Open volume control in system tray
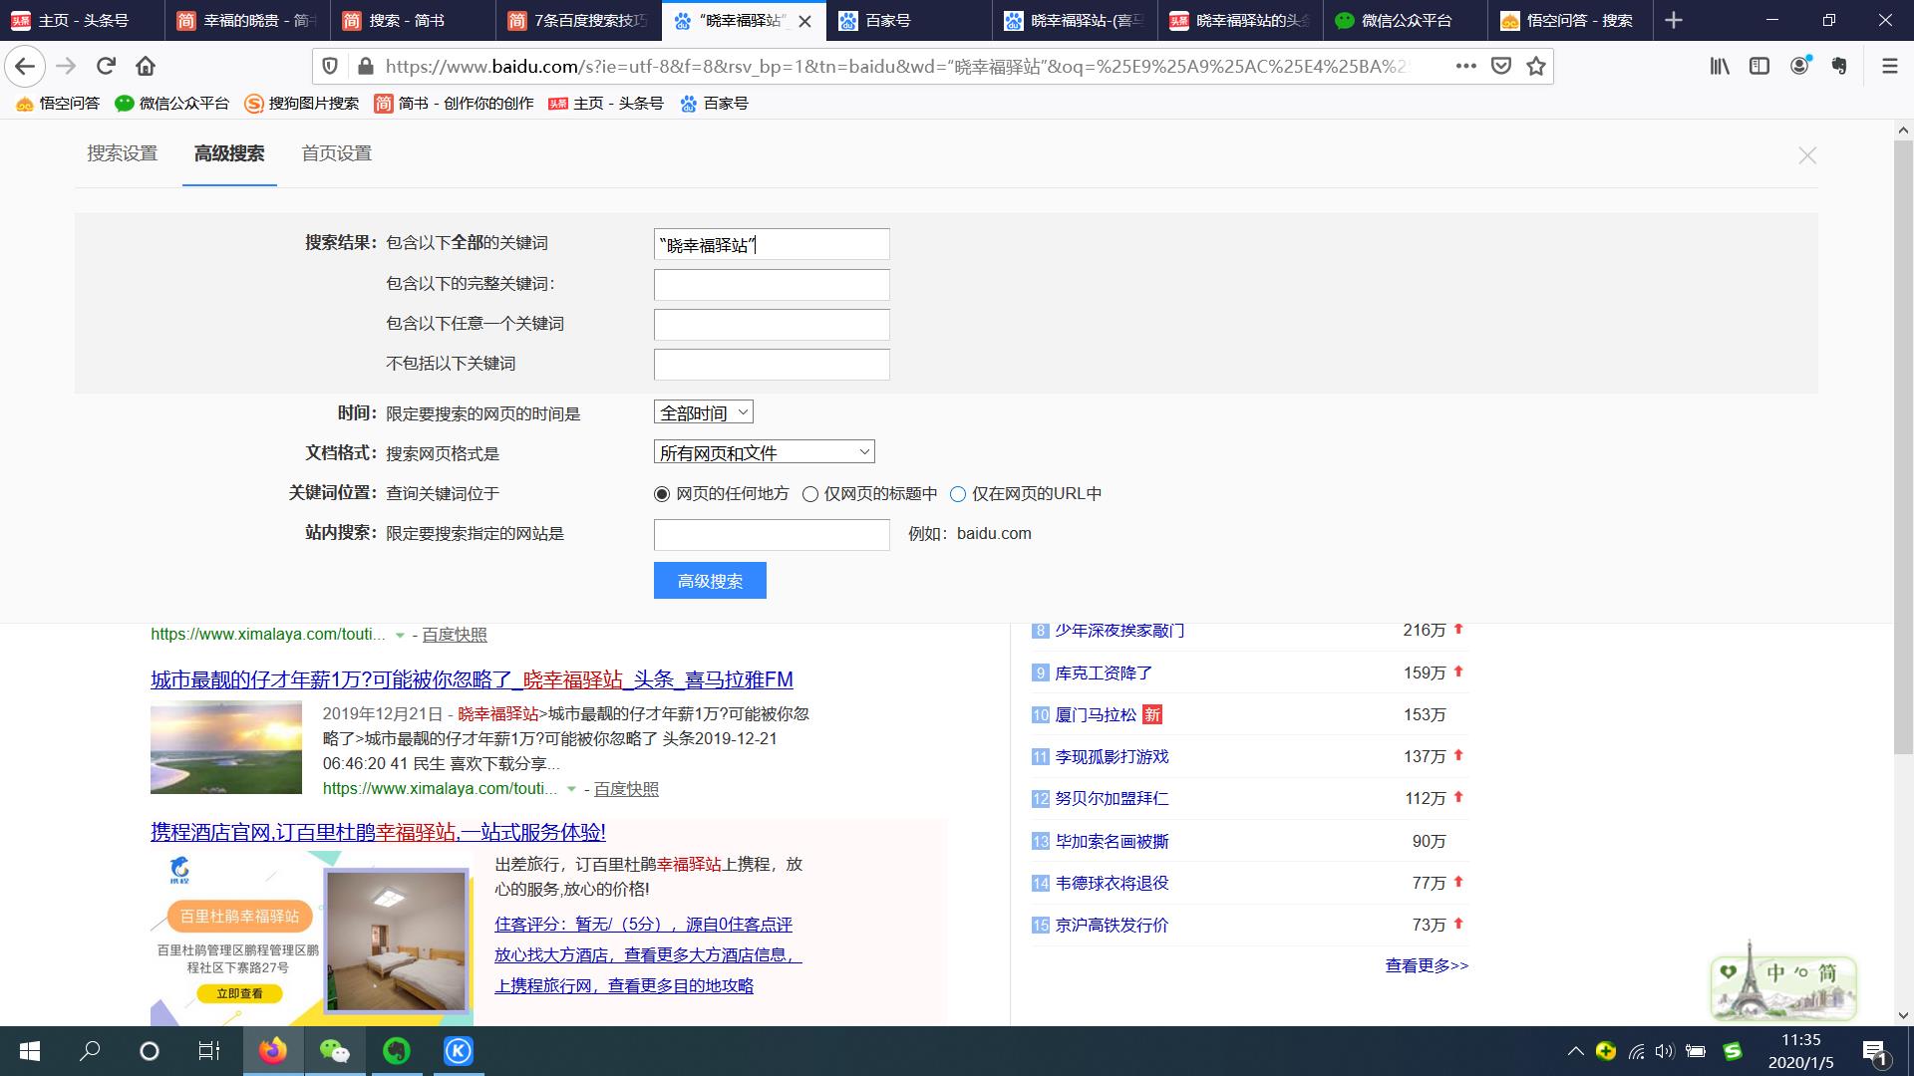 pos(1664,1051)
